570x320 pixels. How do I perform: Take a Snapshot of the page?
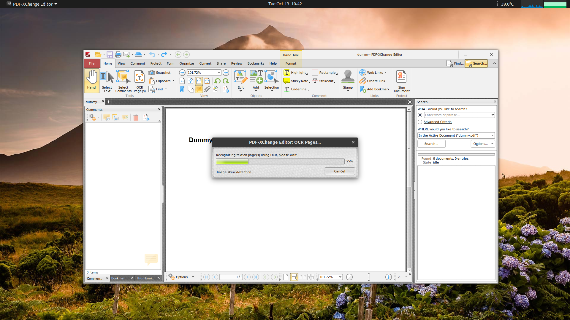coord(160,73)
